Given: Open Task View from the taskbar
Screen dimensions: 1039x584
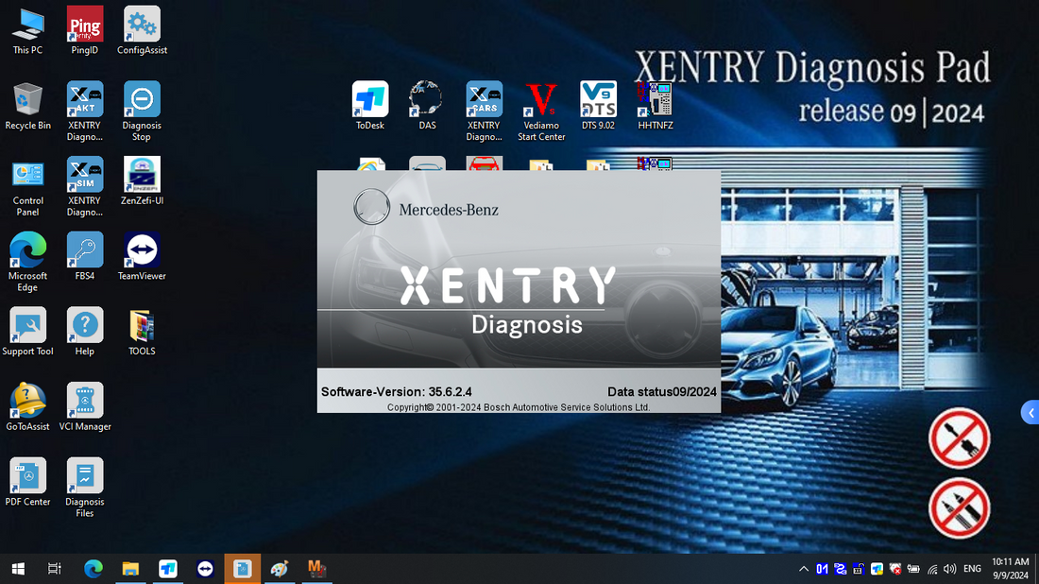Looking at the screenshot, I should (54, 569).
